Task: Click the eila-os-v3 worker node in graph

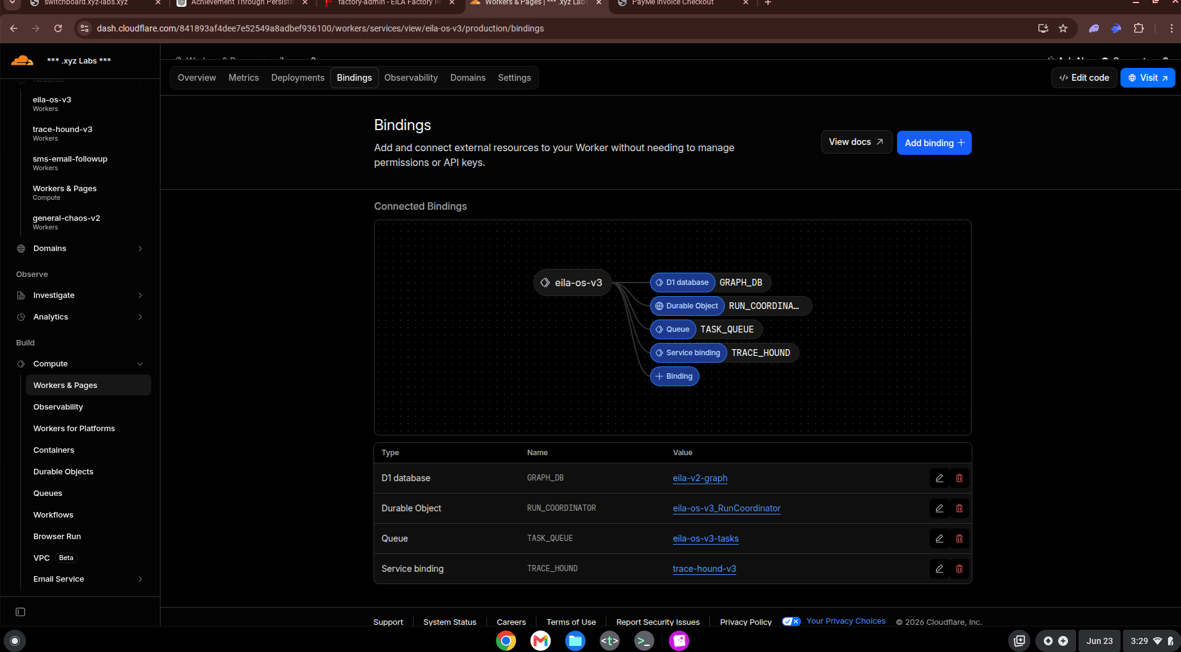Action: tap(572, 283)
